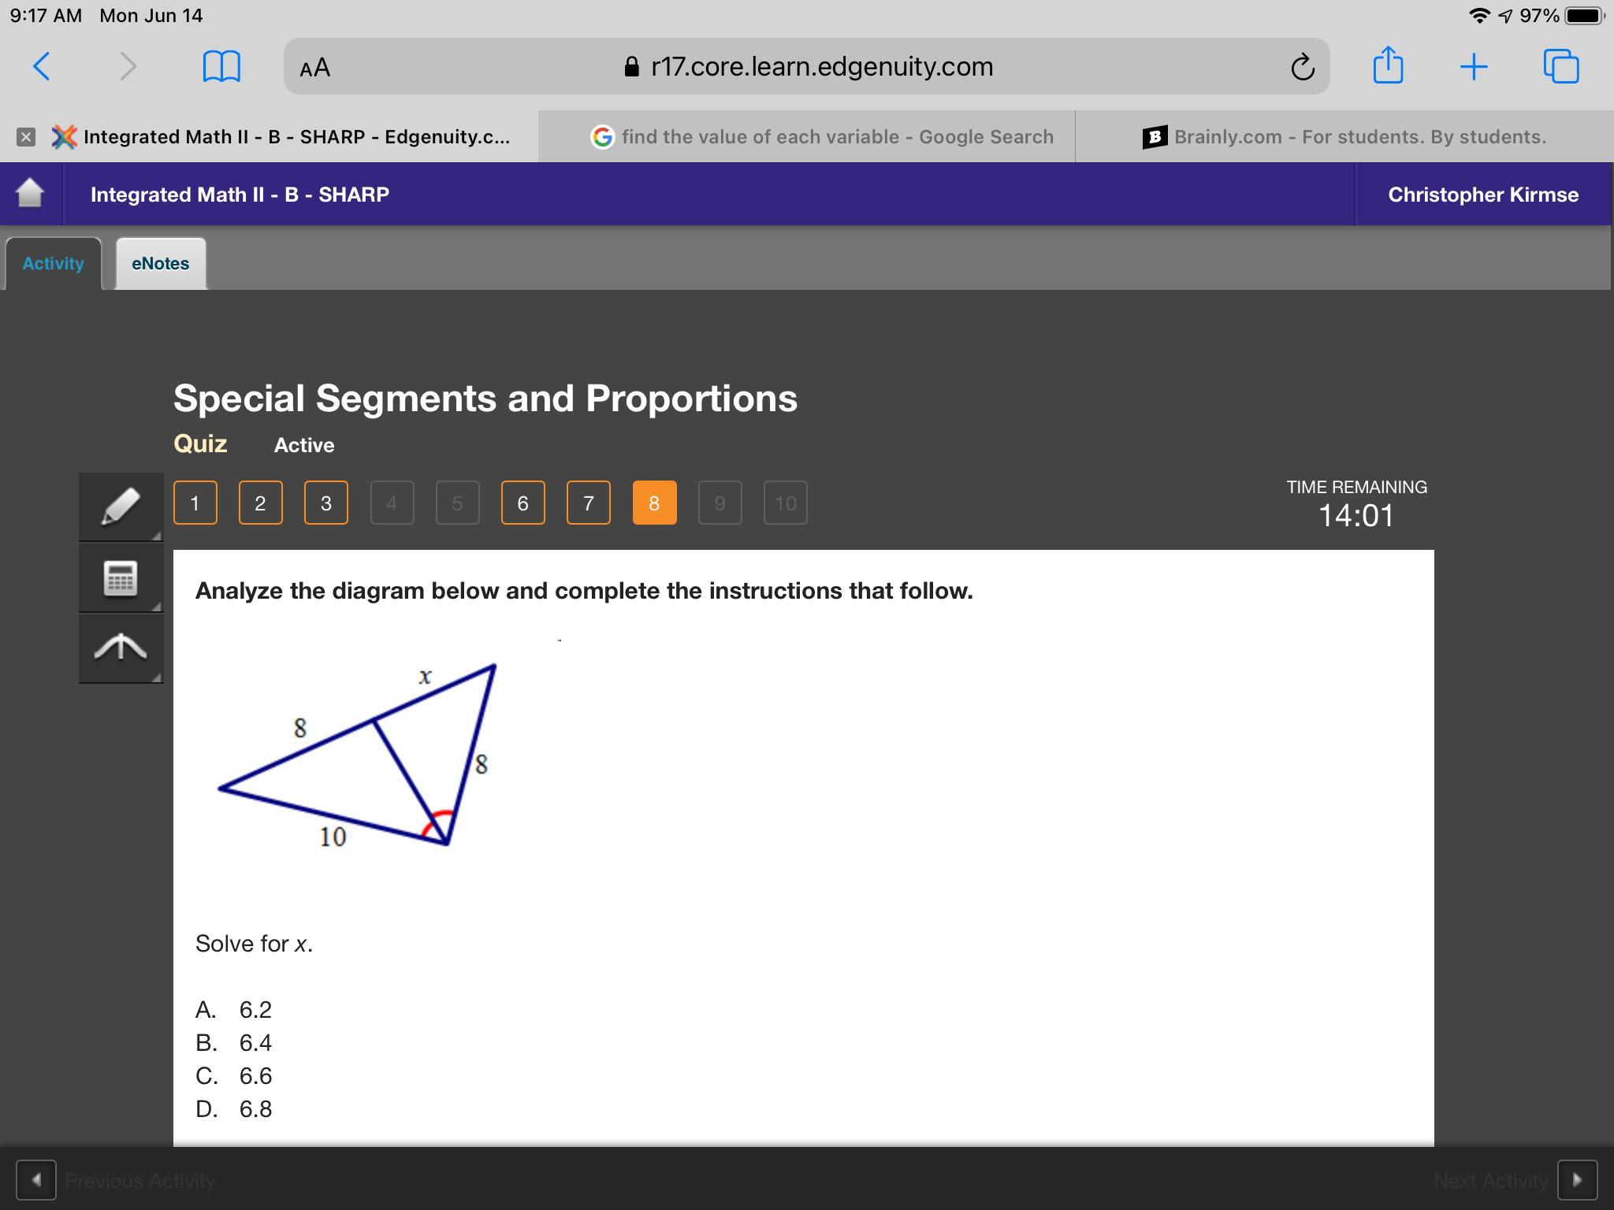This screenshot has width=1614, height=1210.
Task: Tap Safari back arrow
Action: click(43, 66)
